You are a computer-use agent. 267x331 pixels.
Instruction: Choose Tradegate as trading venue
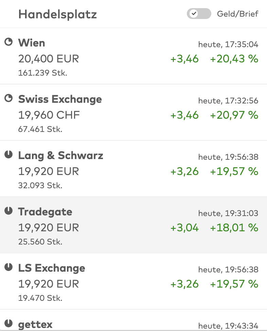tap(133, 225)
